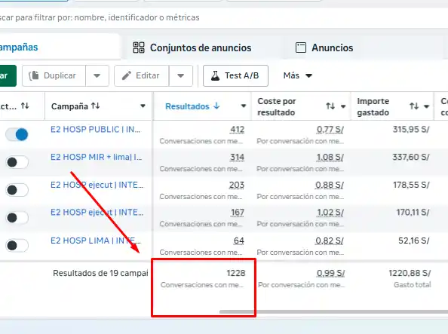Click sort arrows next to Campaña header

pos(96,106)
